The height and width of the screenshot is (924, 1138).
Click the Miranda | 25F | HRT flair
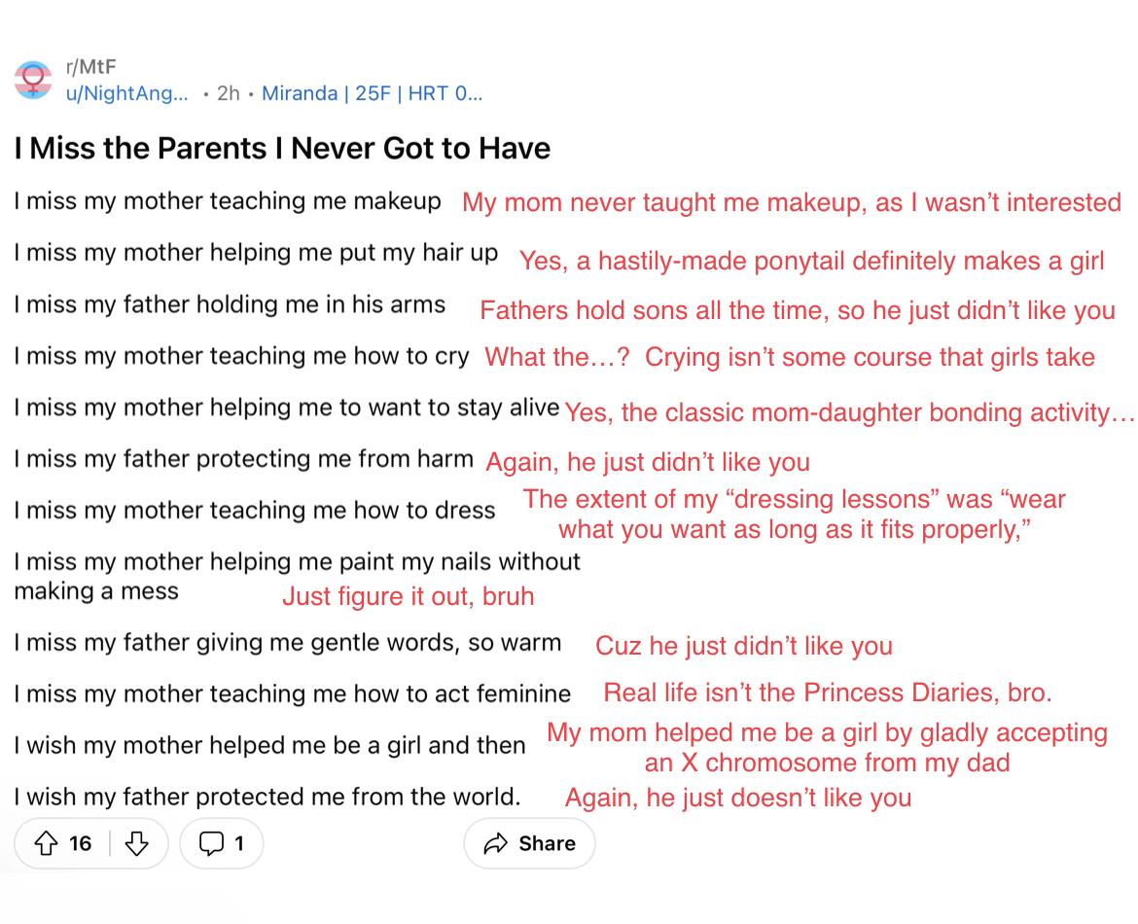[x=372, y=93]
